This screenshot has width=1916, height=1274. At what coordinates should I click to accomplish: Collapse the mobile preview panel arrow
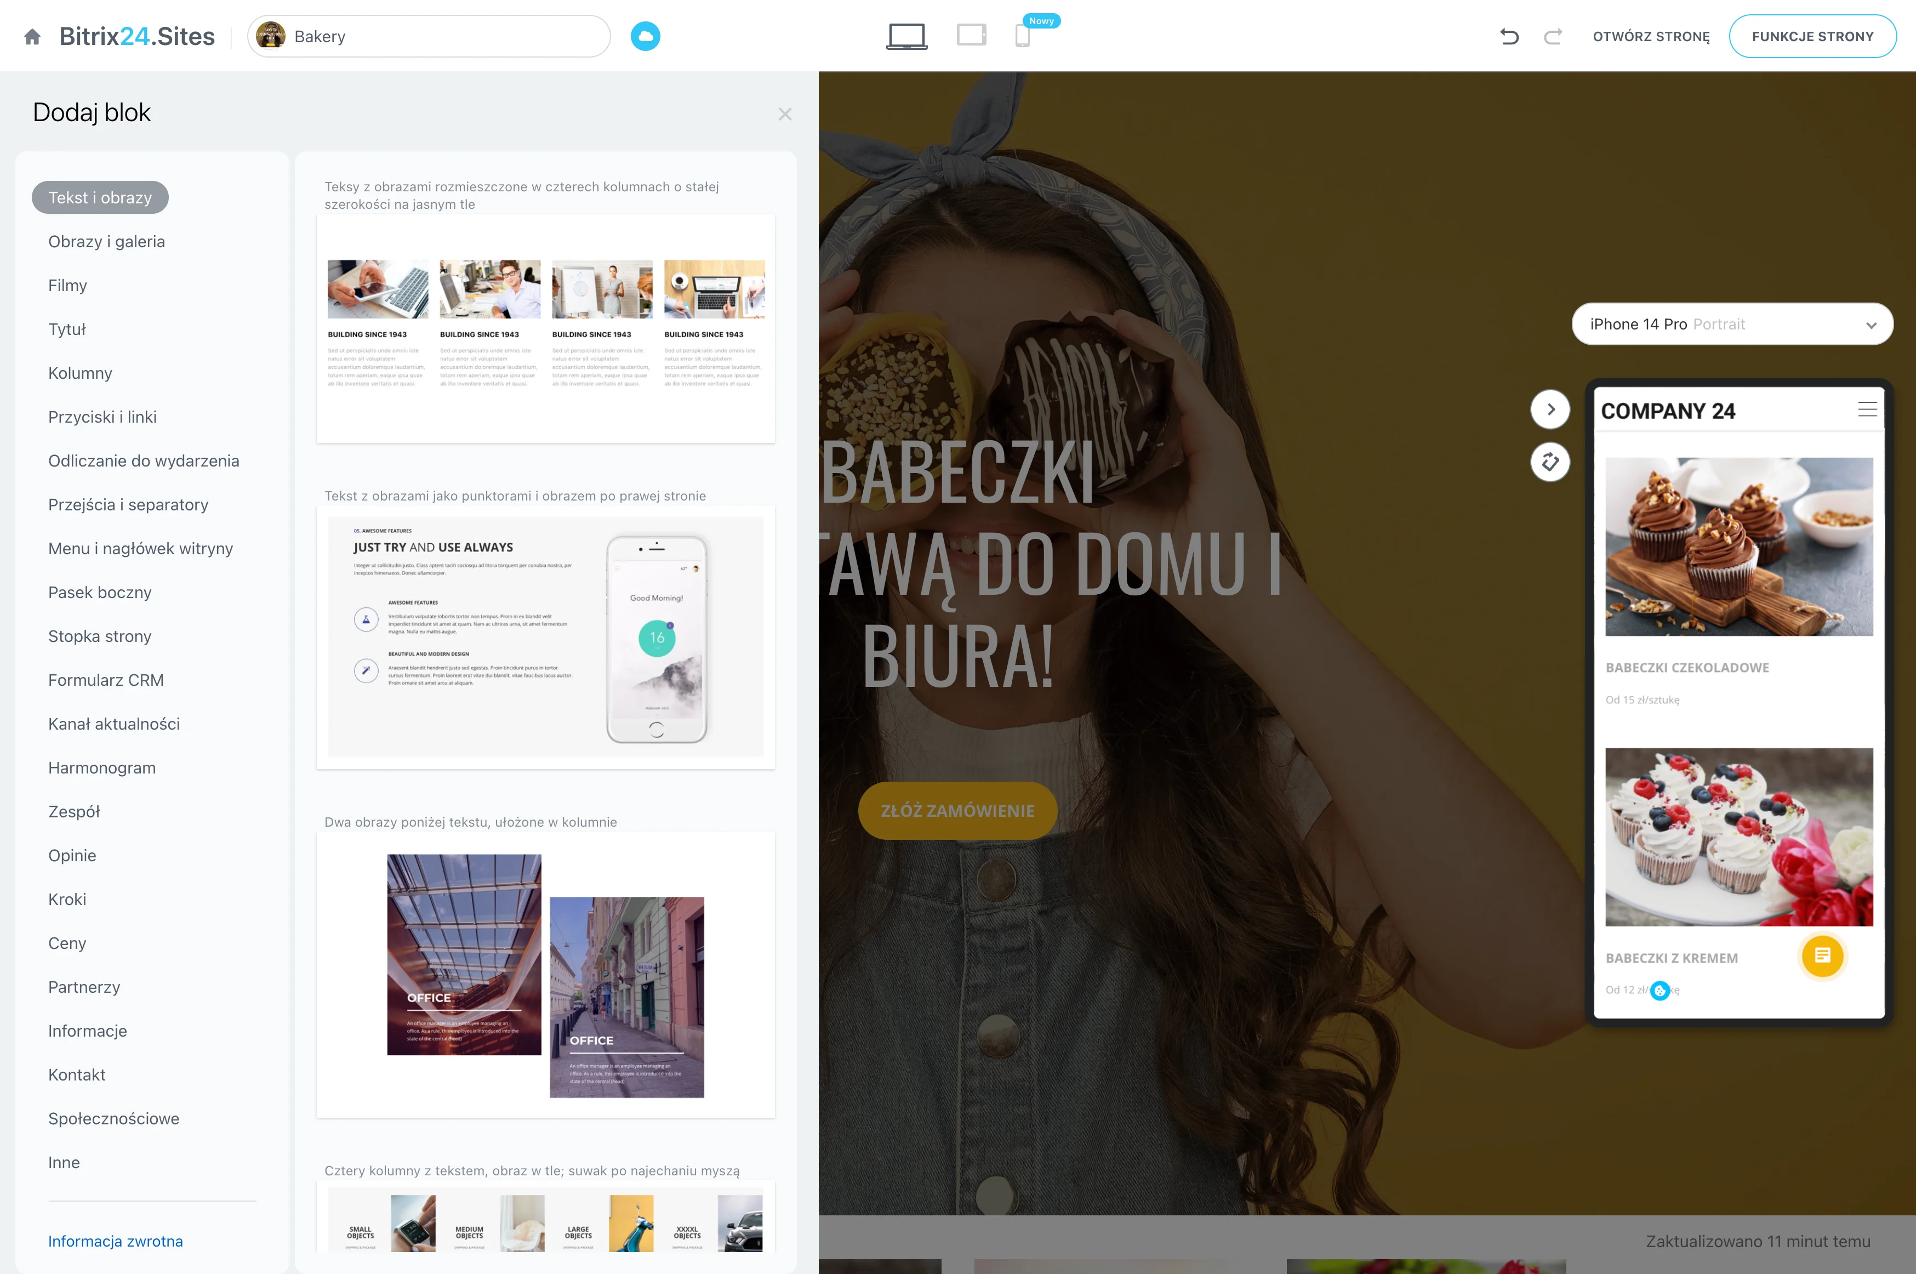point(1550,410)
